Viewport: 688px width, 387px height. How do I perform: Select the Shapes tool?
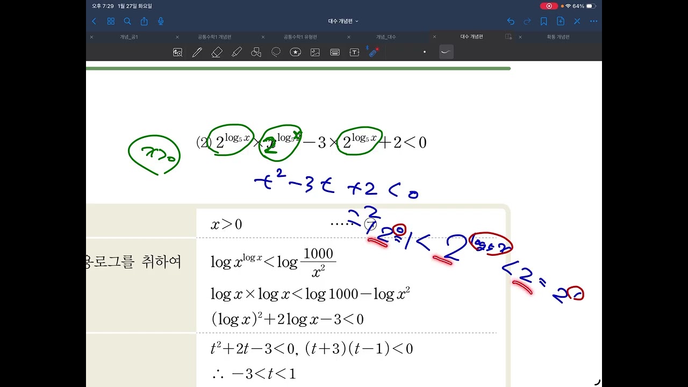point(256,52)
